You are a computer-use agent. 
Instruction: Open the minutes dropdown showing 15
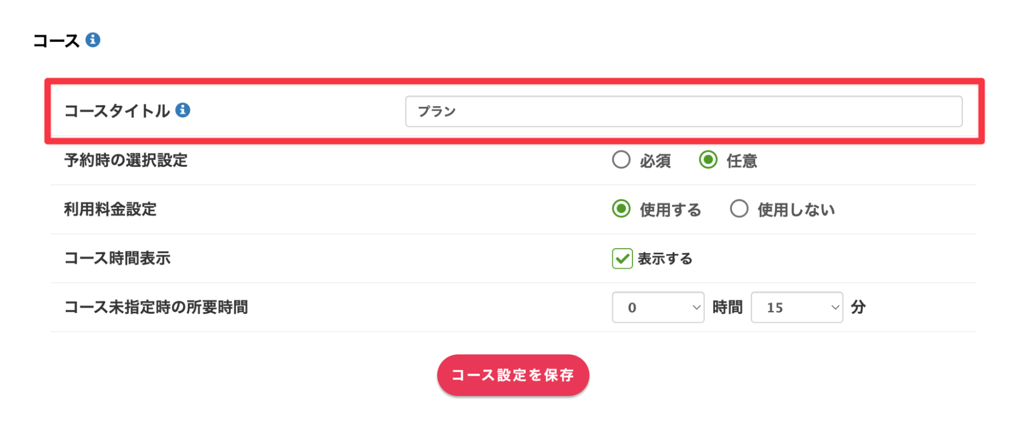797,307
